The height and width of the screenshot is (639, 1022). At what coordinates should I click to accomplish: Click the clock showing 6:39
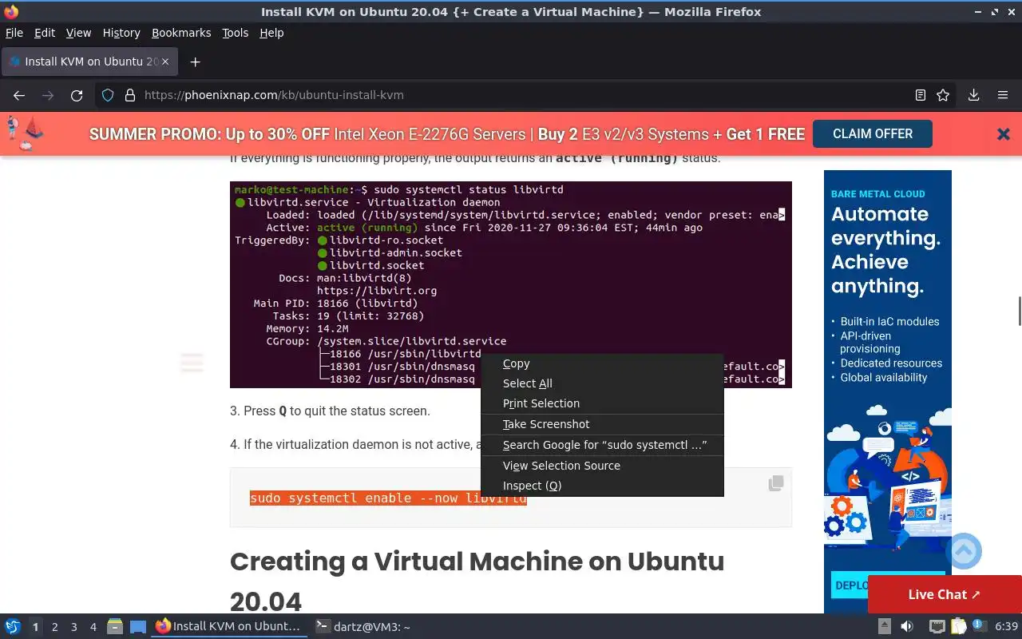(1006, 627)
